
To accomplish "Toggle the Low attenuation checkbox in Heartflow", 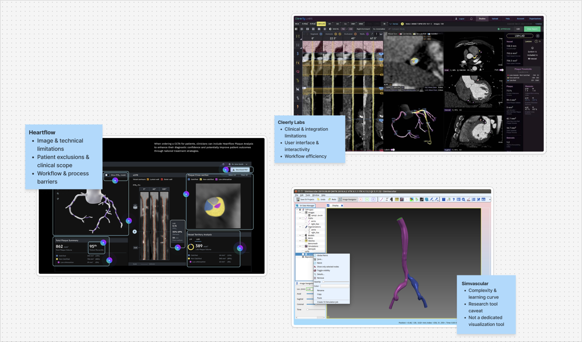I will (217, 179).
